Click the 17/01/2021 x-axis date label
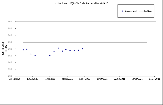The height and width of the screenshot is (105, 163). tap(32, 79)
